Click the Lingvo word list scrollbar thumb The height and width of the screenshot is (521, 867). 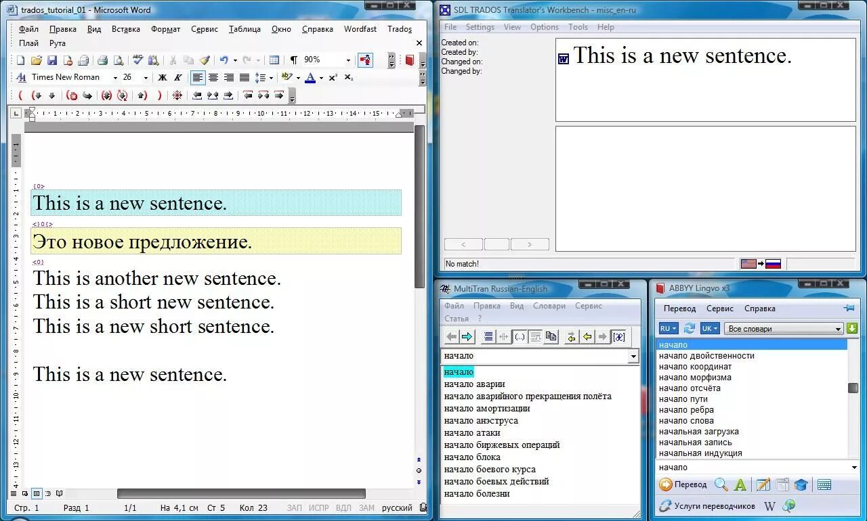tap(853, 388)
